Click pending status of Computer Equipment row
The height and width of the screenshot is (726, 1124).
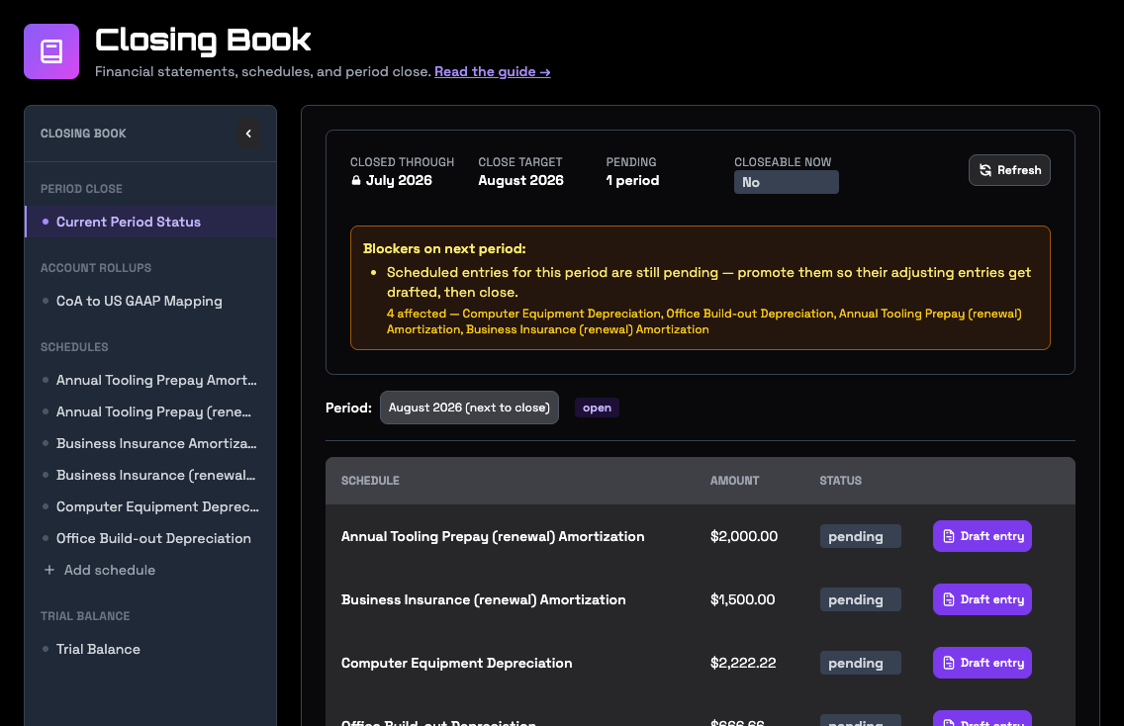coord(860,663)
